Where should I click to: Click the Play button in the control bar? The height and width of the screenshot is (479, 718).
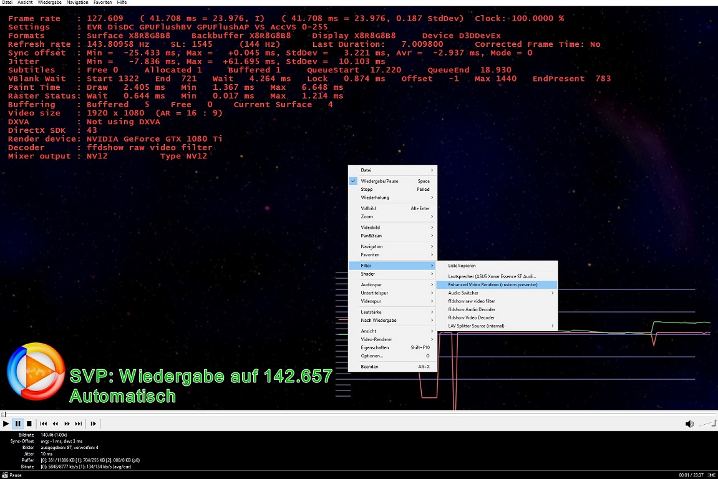6,423
